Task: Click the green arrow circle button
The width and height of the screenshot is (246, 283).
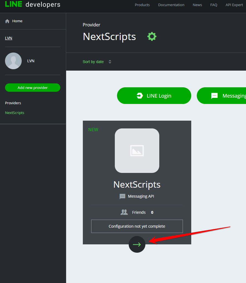Action: coord(137,244)
